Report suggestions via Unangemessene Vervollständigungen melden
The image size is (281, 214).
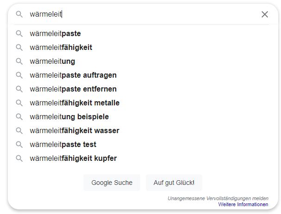tap(218, 198)
